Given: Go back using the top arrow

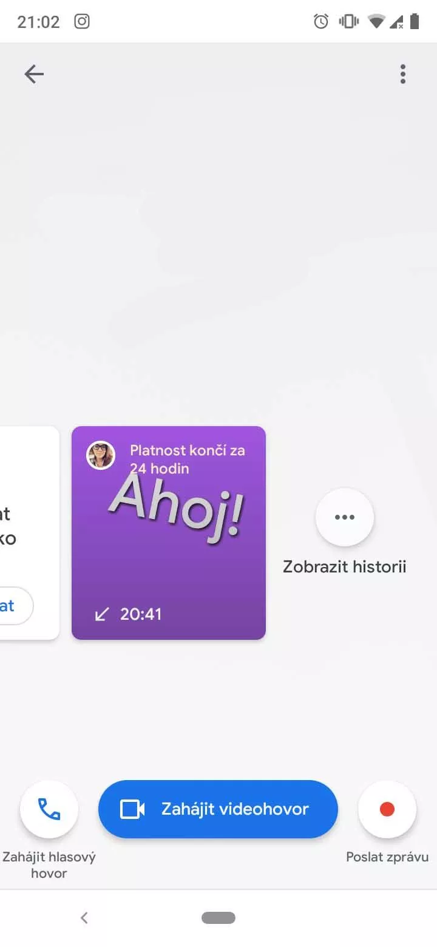Looking at the screenshot, I should [x=34, y=74].
